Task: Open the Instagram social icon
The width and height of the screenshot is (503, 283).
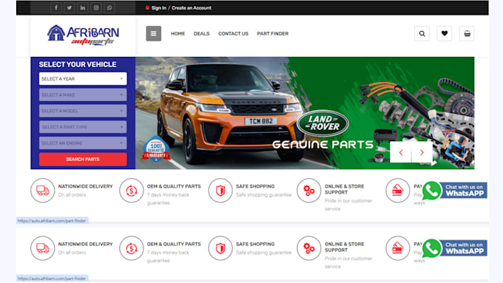Action: pyautogui.click(x=96, y=7)
